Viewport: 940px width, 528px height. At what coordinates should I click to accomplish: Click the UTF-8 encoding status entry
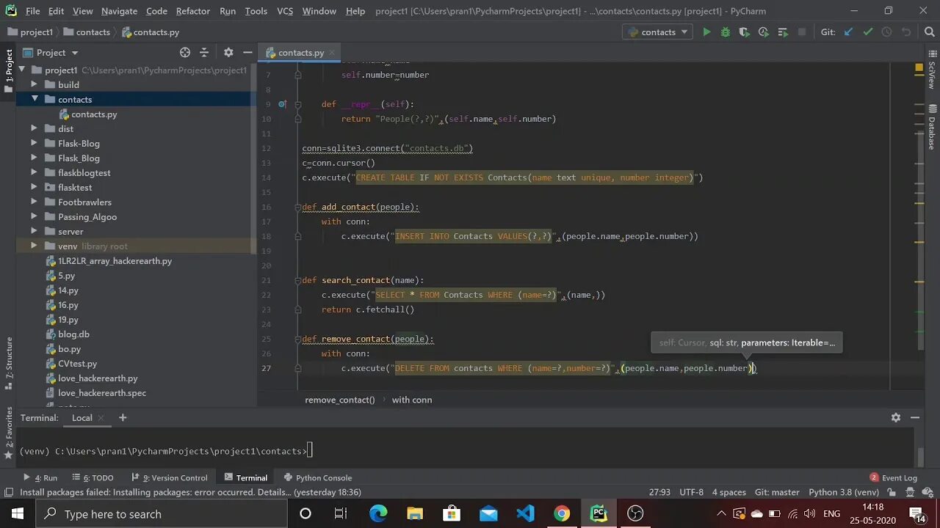(691, 492)
